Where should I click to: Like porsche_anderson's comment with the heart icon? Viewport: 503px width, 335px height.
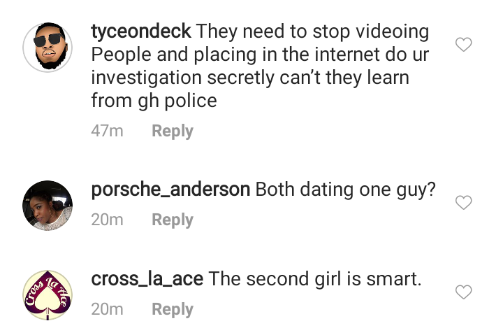pyautogui.click(x=464, y=202)
